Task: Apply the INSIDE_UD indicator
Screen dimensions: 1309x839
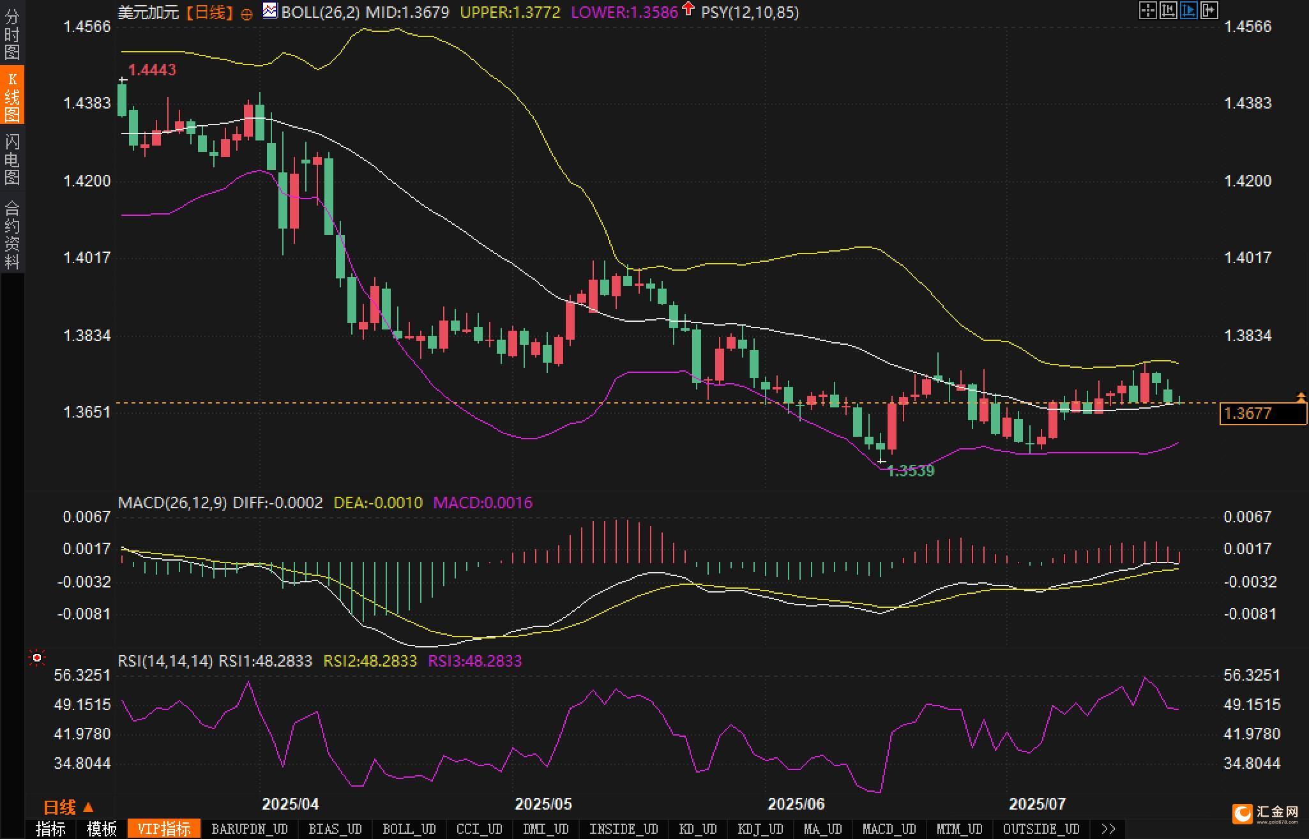Action: point(623,829)
